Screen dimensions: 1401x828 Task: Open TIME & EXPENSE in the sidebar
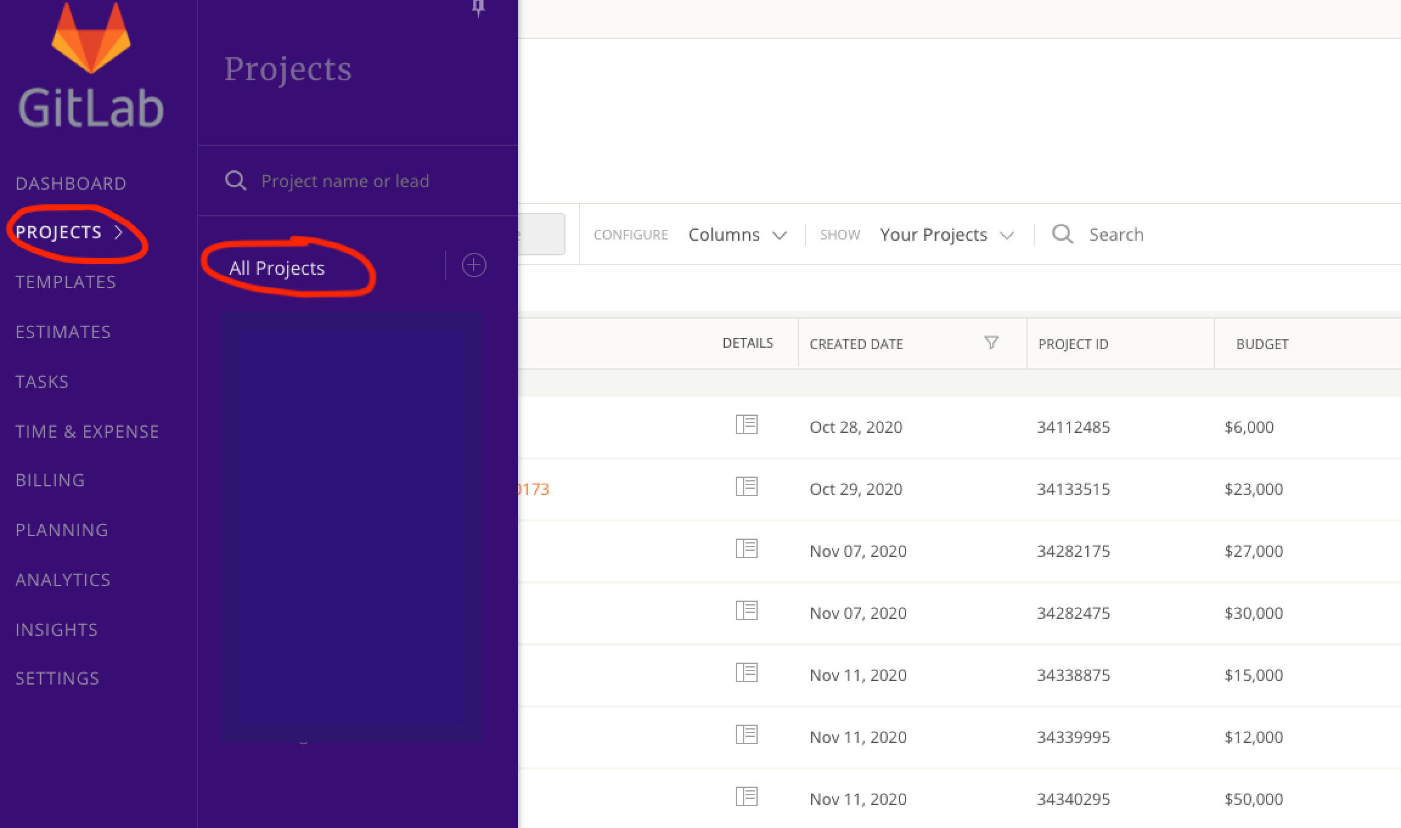click(x=87, y=432)
